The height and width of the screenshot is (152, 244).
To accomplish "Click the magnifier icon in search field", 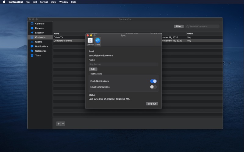I will (x=188, y=26).
